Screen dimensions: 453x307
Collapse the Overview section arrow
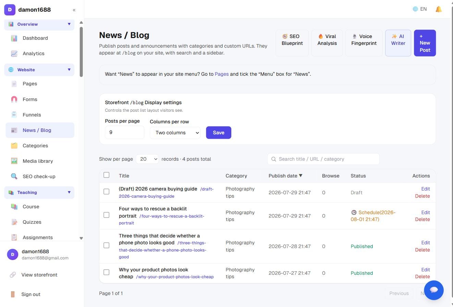coord(69,24)
